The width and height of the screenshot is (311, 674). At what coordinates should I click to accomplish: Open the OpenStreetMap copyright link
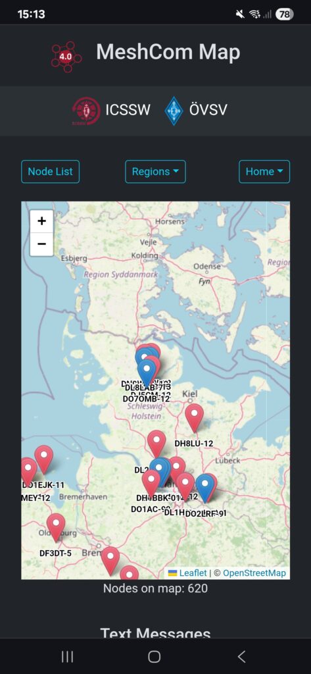pos(254,573)
